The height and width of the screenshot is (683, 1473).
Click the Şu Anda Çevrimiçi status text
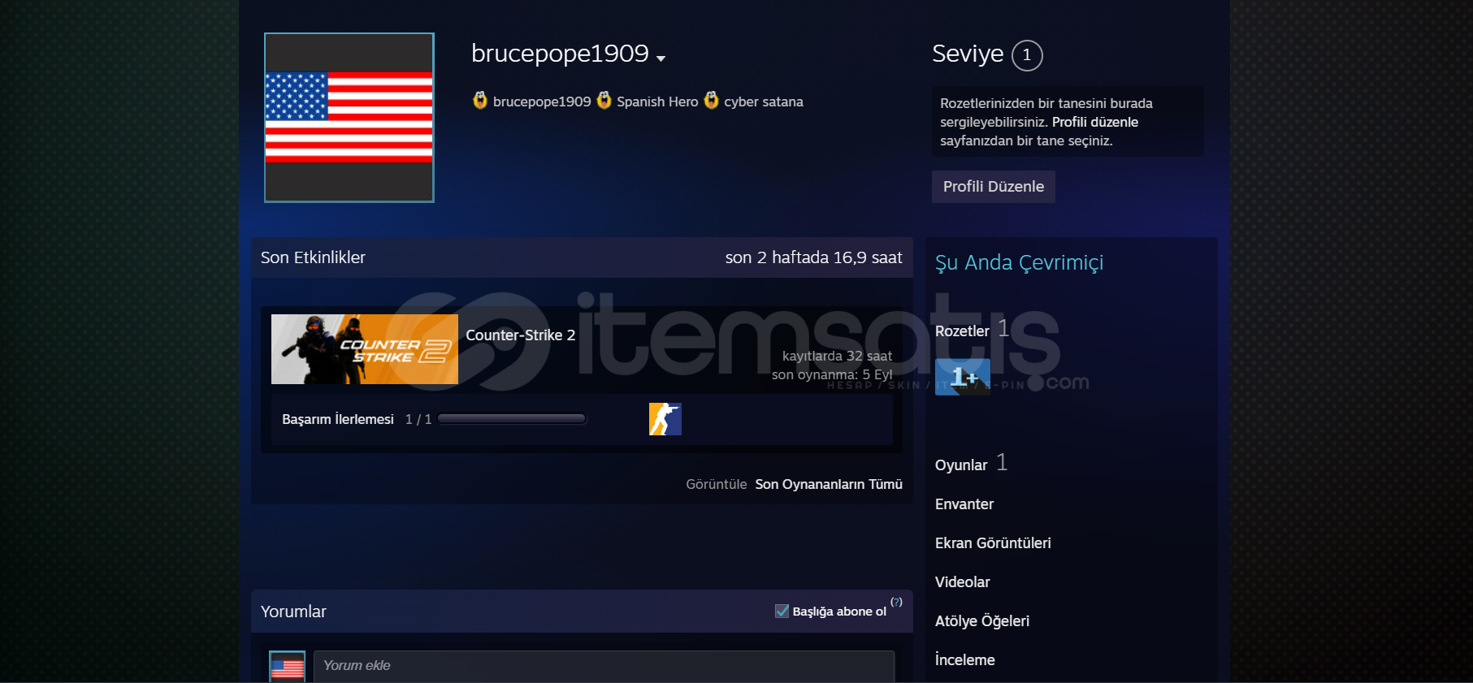pos(1019,263)
